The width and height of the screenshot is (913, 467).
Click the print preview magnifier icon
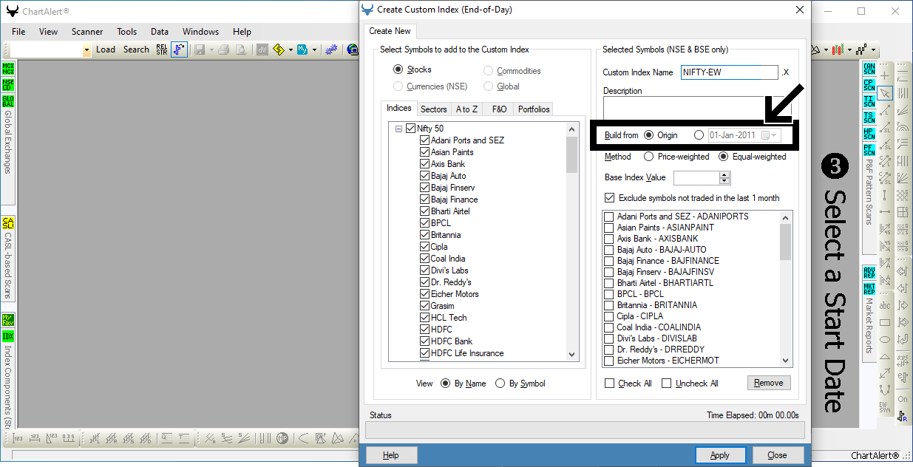[240, 50]
